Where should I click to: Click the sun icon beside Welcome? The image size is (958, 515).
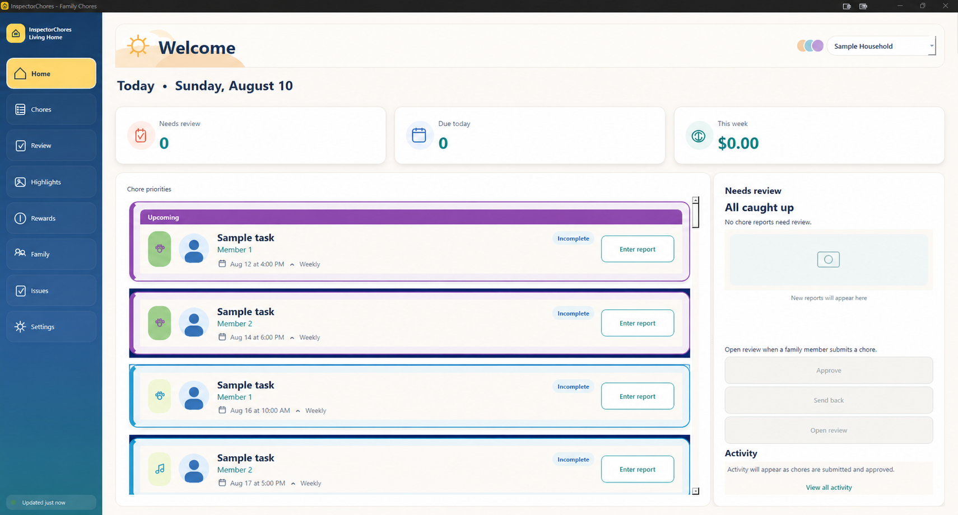click(137, 46)
